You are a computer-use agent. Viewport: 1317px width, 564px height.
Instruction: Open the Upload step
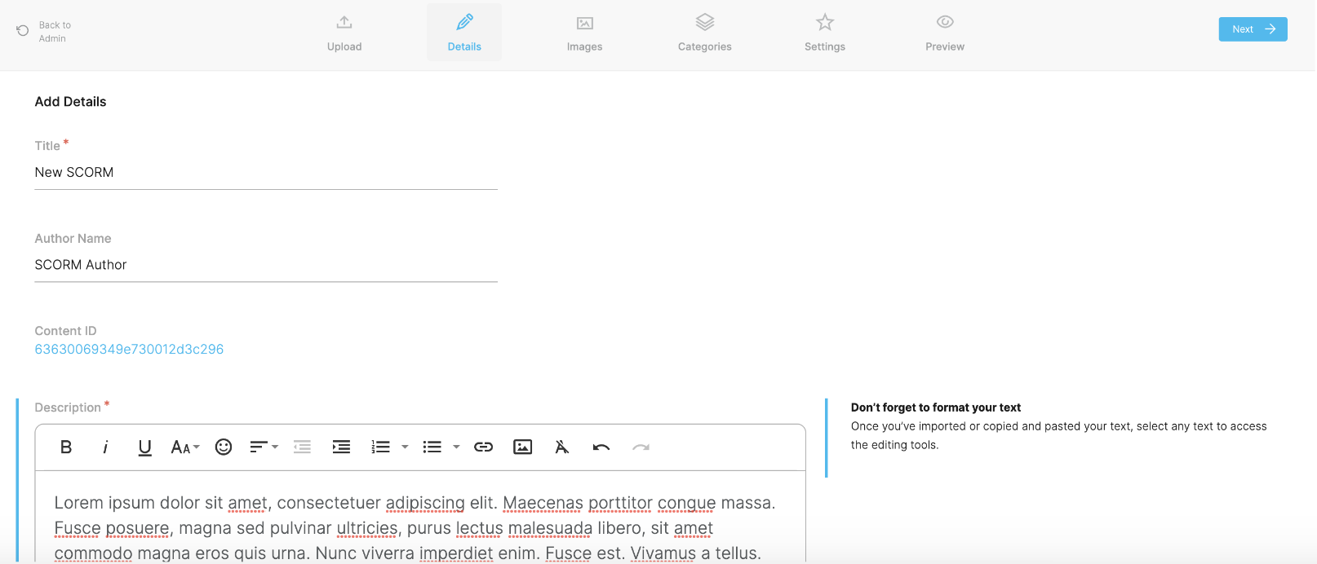point(344,33)
